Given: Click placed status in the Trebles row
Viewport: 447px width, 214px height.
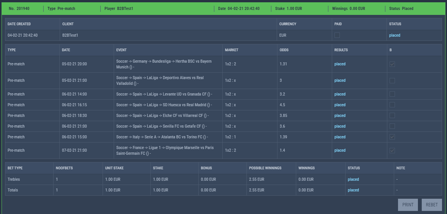Looking at the screenshot, I should [x=353, y=180].
